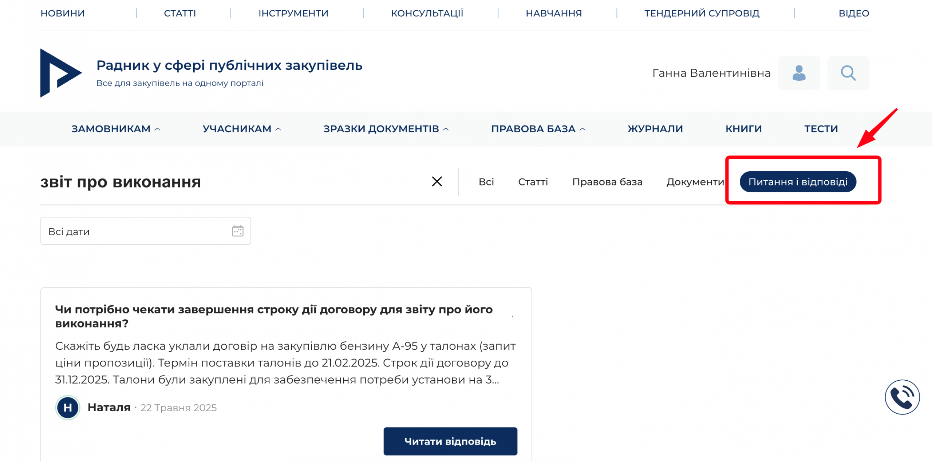Click the user profile icon
Image resolution: width=932 pixels, height=461 pixels.
(x=799, y=73)
